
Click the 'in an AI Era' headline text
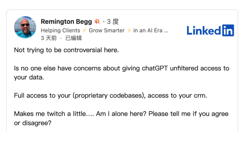pyautogui.click(x=148, y=30)
